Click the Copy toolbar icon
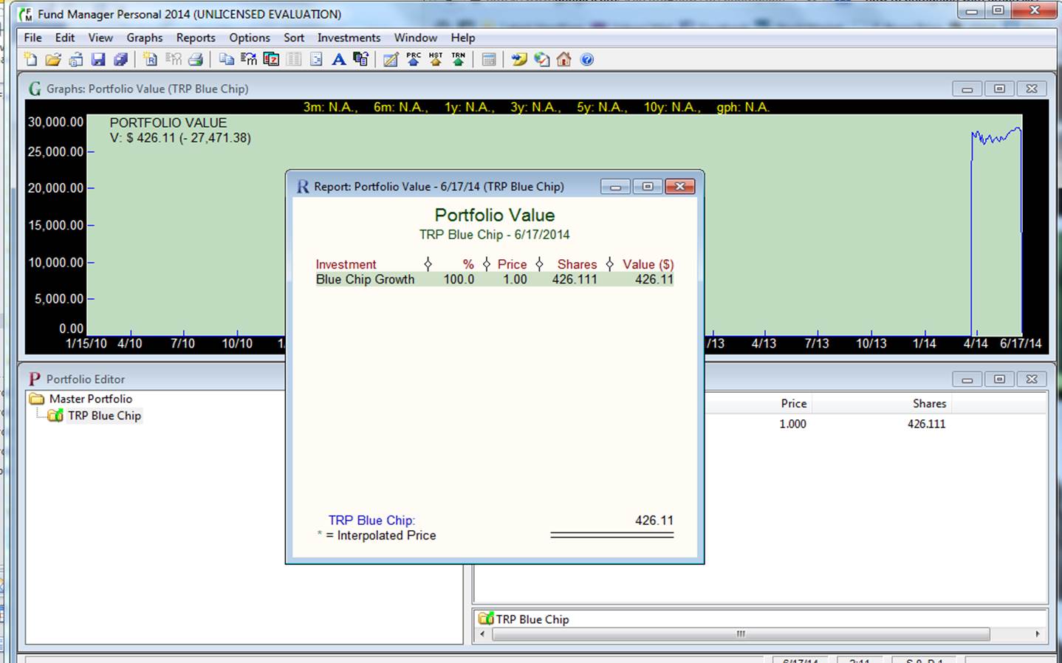Screen dimensions: 1062x663 click(226, 60)
